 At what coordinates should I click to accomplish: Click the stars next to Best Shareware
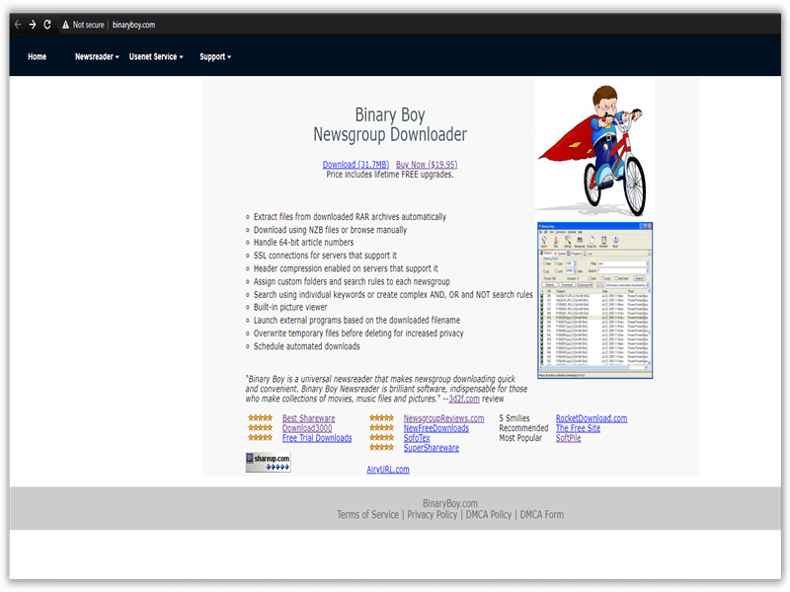click(261, 418)
